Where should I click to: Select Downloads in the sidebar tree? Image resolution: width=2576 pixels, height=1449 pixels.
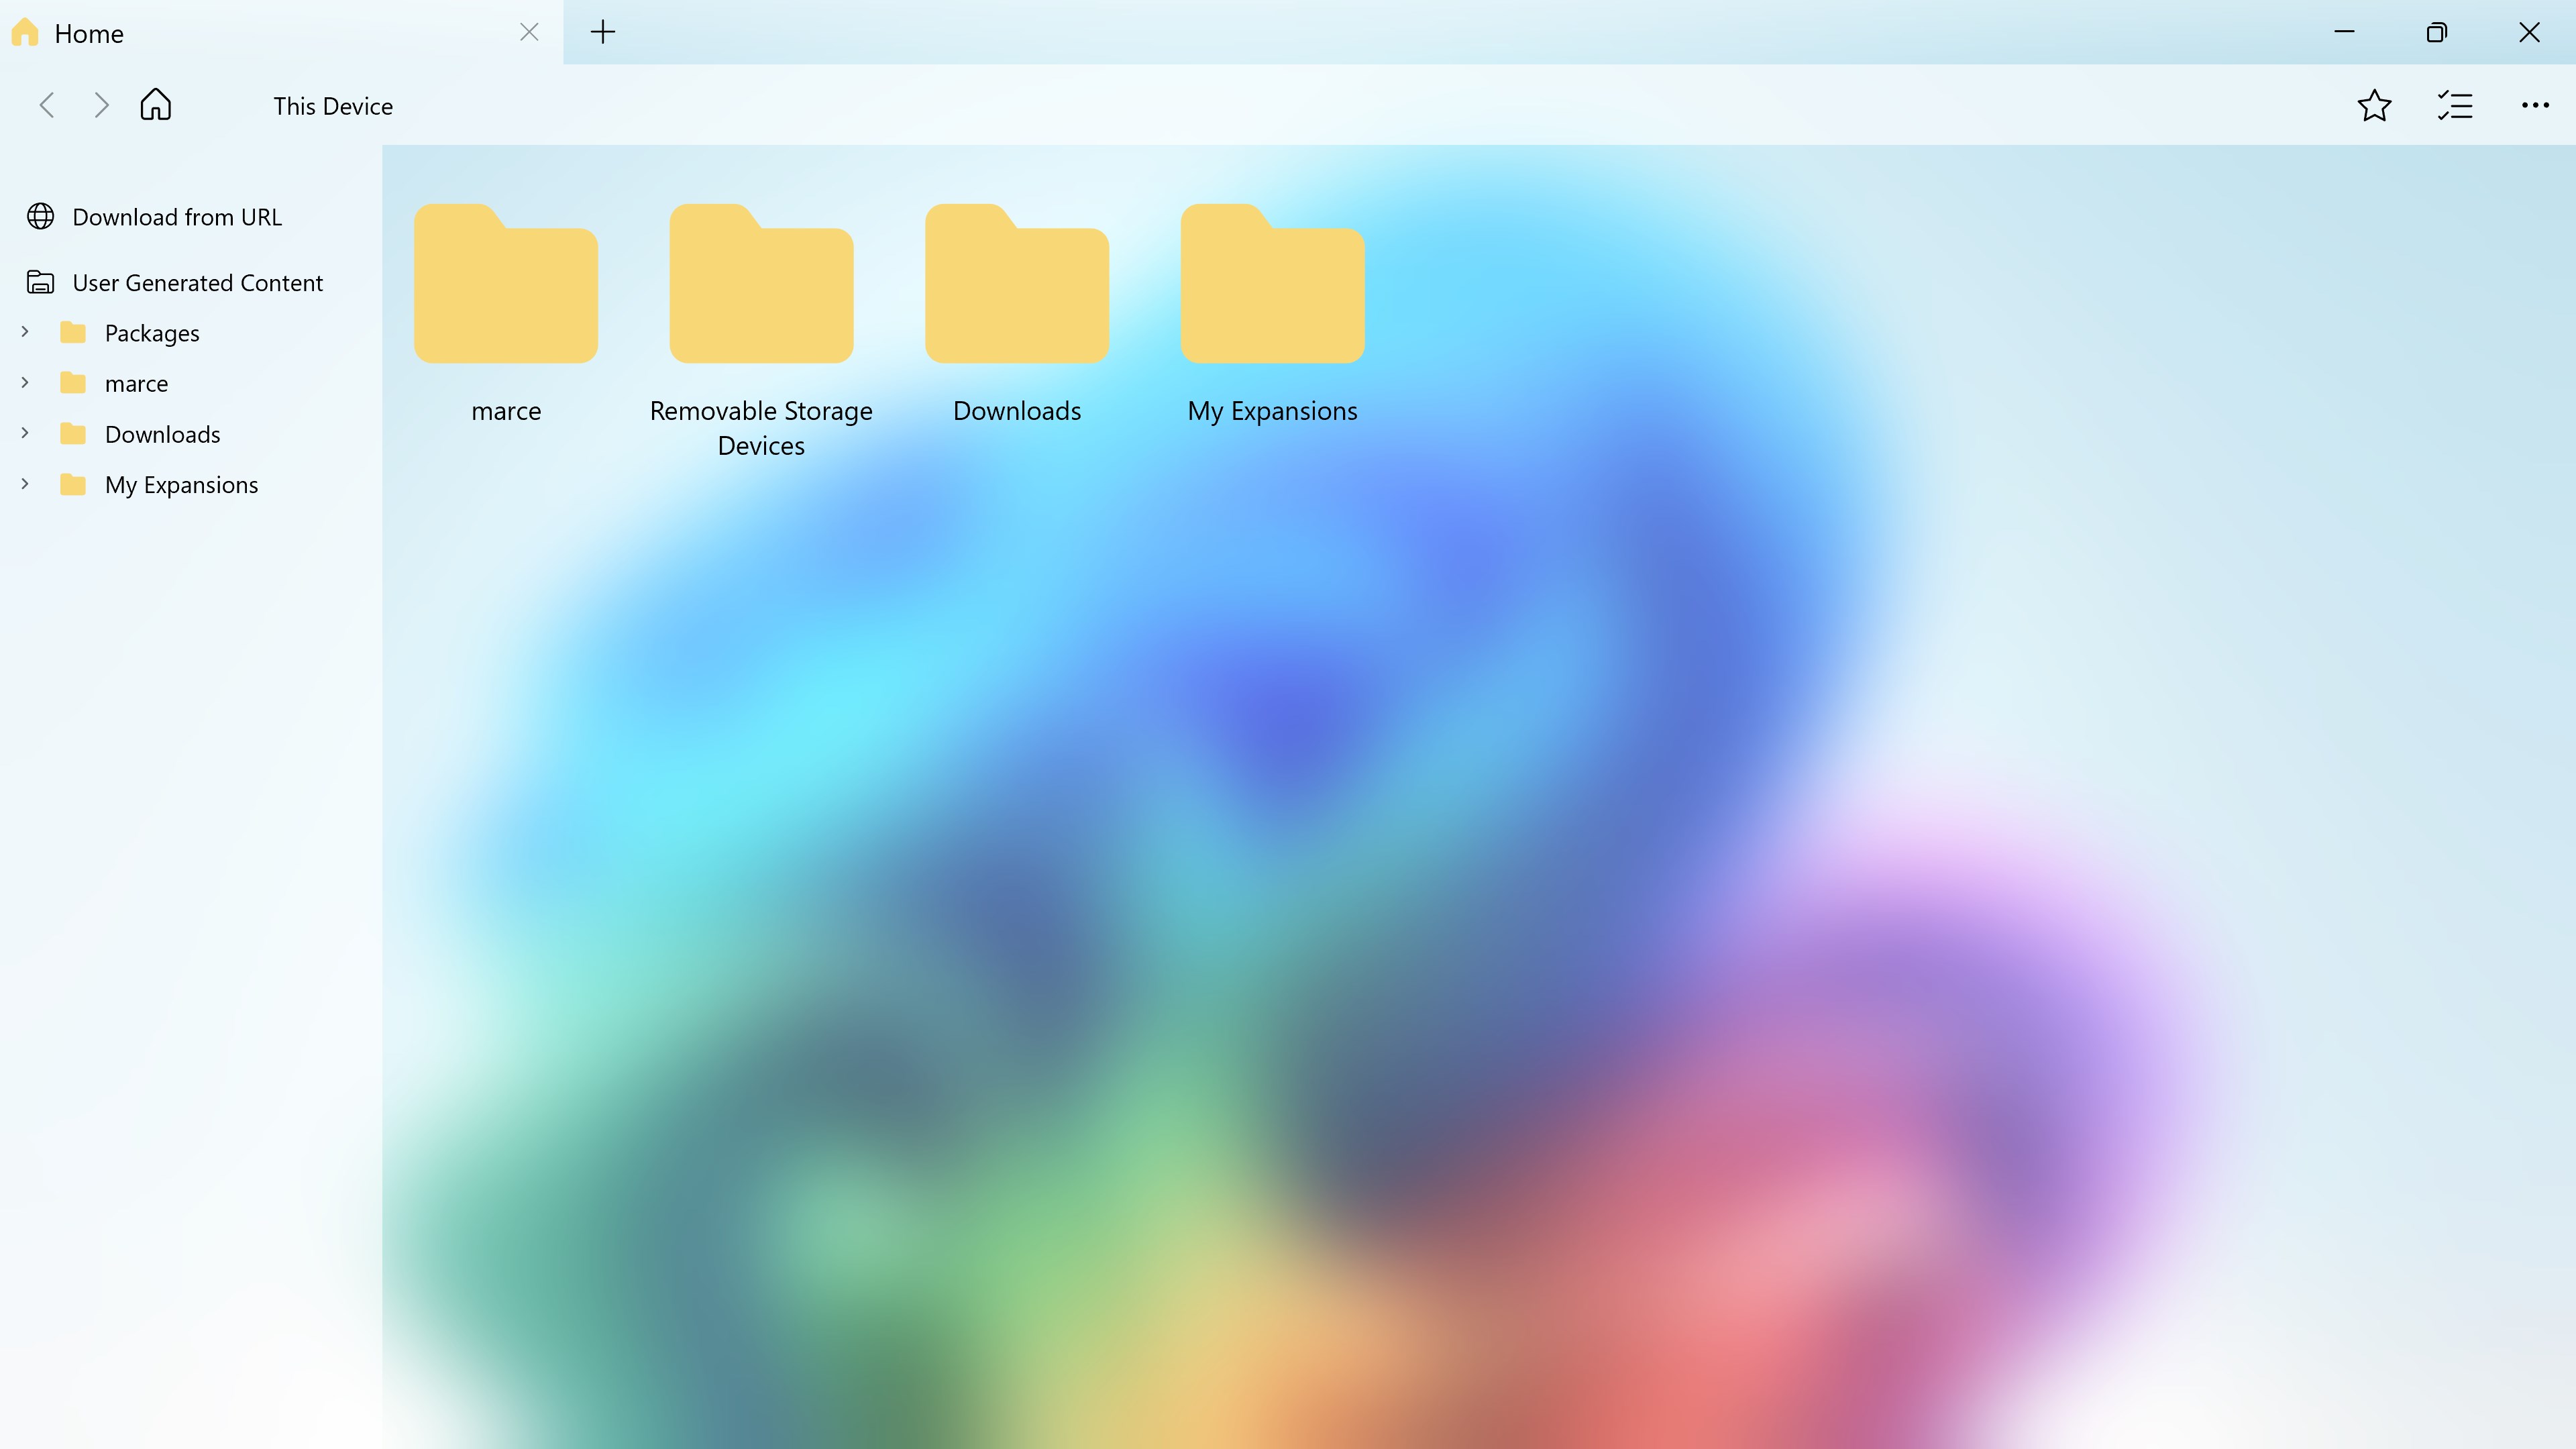tap(162, 434)
